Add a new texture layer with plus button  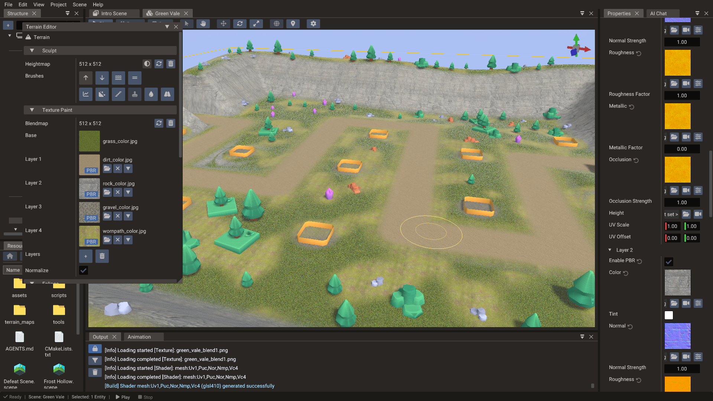click(x=86, y=256)
